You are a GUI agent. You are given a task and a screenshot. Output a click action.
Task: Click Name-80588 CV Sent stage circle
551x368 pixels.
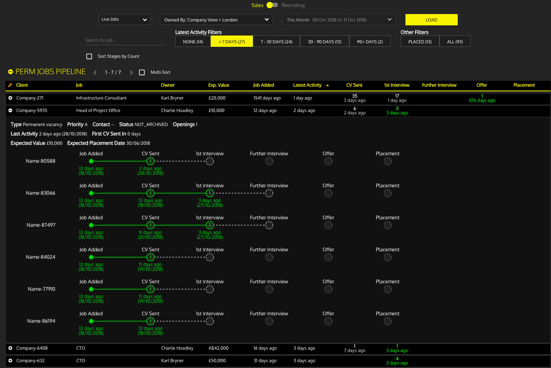coord(150,161)
